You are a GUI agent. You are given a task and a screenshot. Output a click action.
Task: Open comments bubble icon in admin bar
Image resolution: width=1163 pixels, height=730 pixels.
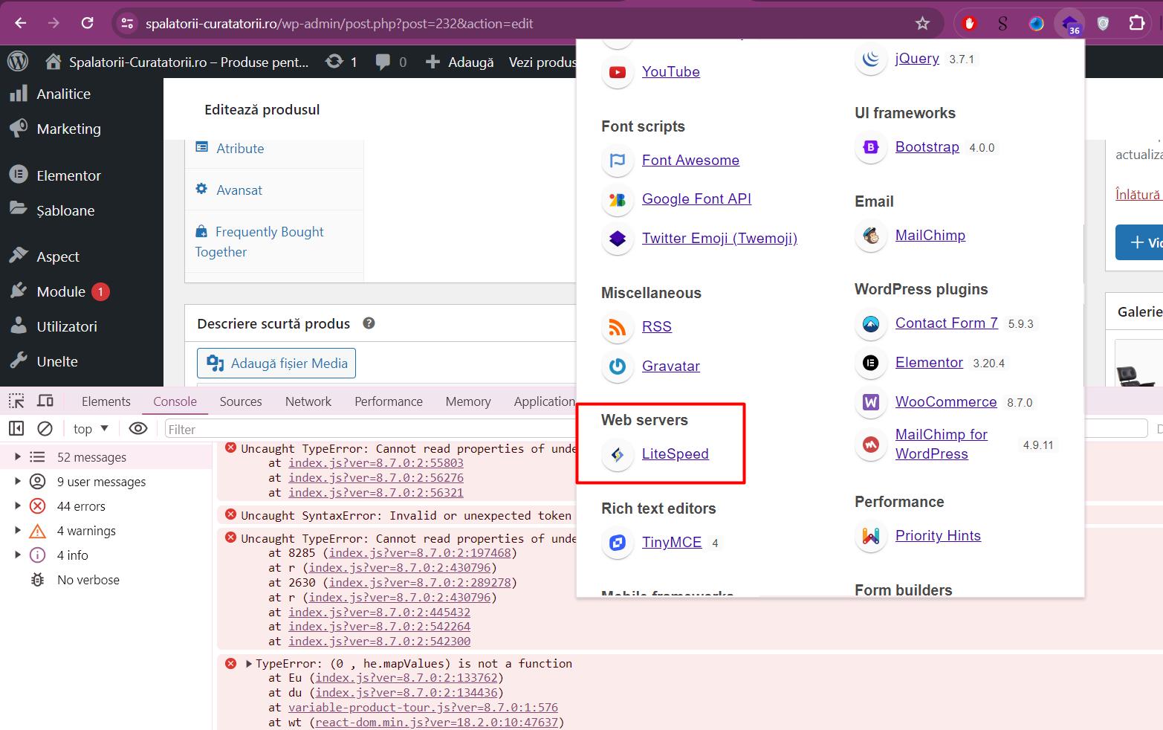pos(391,62)
